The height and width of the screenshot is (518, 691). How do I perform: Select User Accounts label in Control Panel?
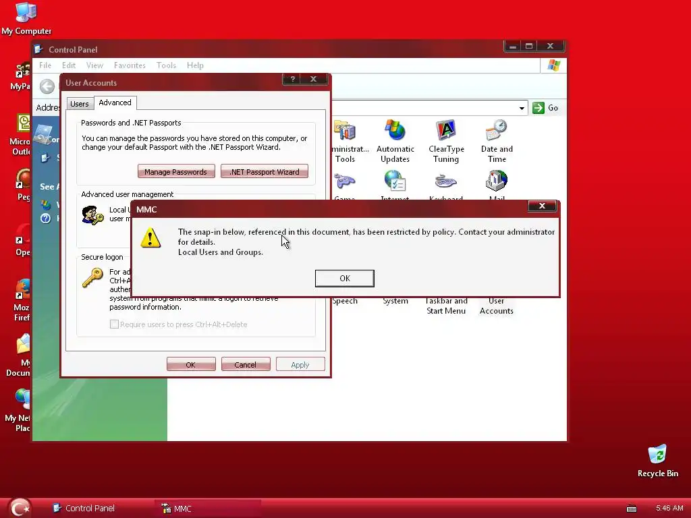[496, 306]
